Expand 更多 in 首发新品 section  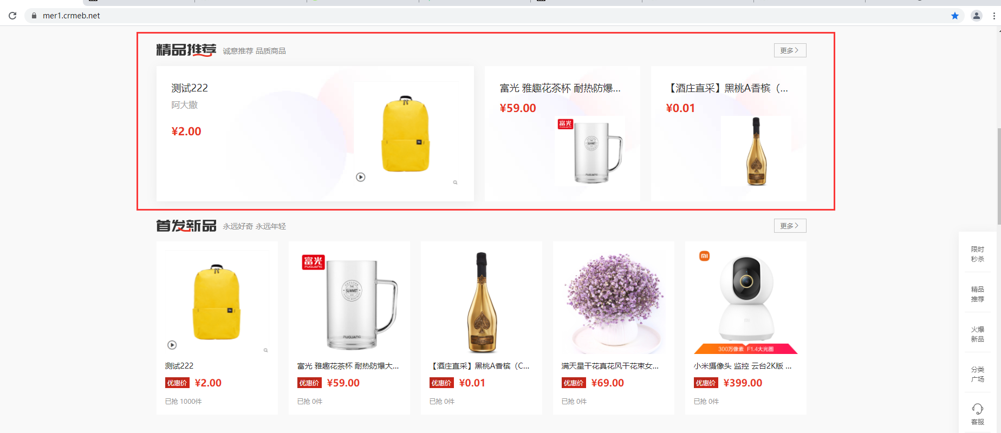pyautogui.click(x=790, y=226)
